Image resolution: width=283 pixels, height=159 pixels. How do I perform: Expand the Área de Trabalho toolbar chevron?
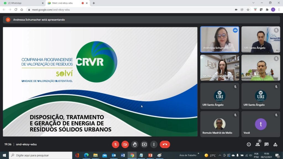click(x=198, y=153)
